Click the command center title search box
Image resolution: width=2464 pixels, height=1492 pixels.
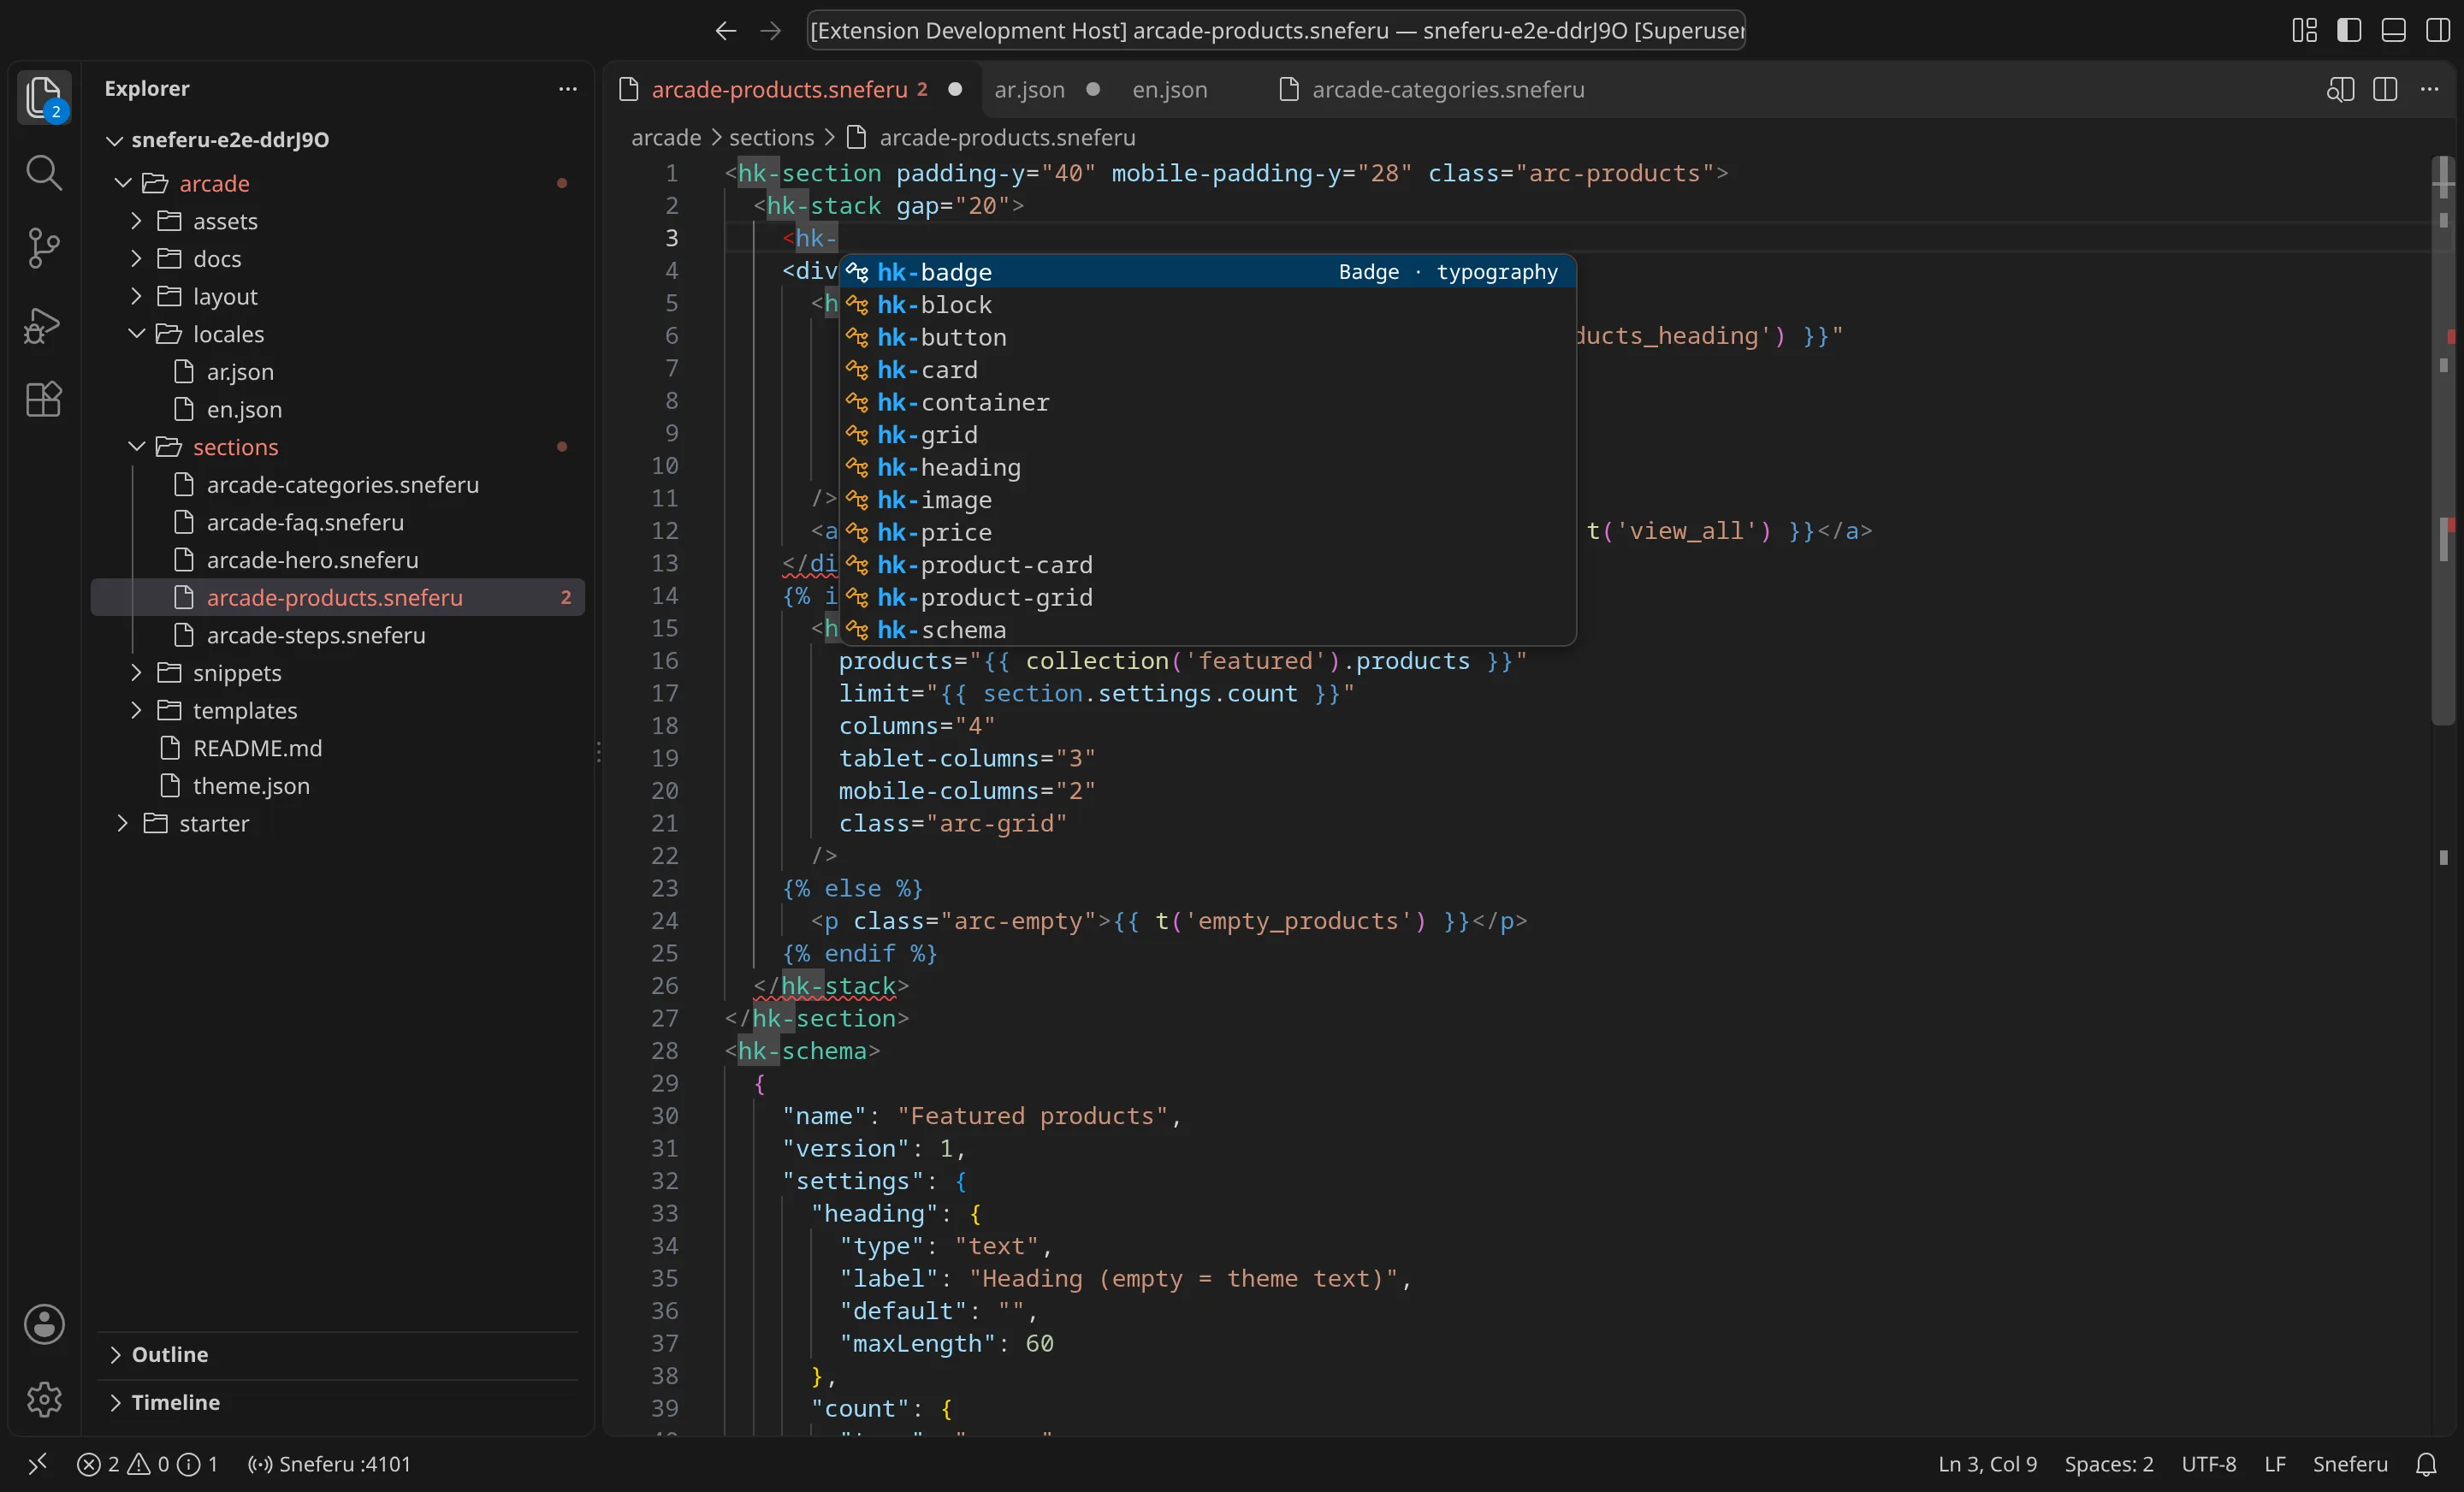1276,31
